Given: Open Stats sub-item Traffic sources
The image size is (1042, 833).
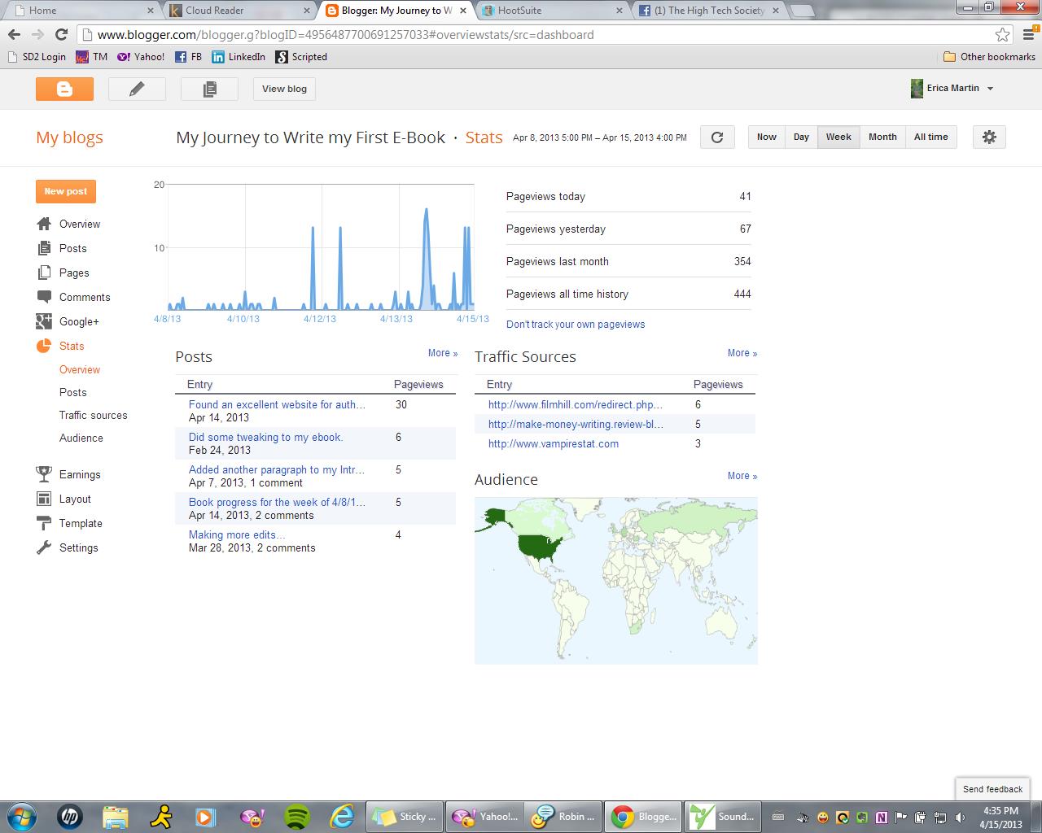Looking at the screenshot, I should click(94, 415).
